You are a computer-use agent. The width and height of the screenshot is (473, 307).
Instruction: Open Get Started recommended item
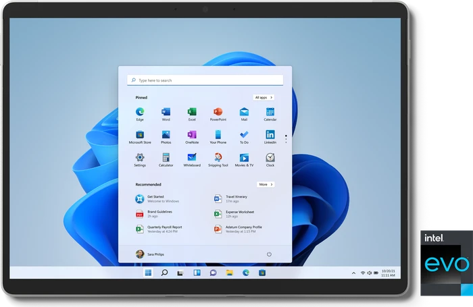pyautogui.click(x=157, y=199)
